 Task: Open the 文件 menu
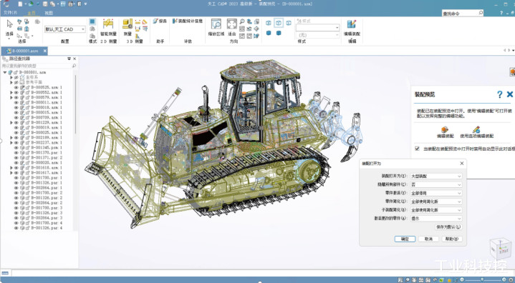pos(10,13)
